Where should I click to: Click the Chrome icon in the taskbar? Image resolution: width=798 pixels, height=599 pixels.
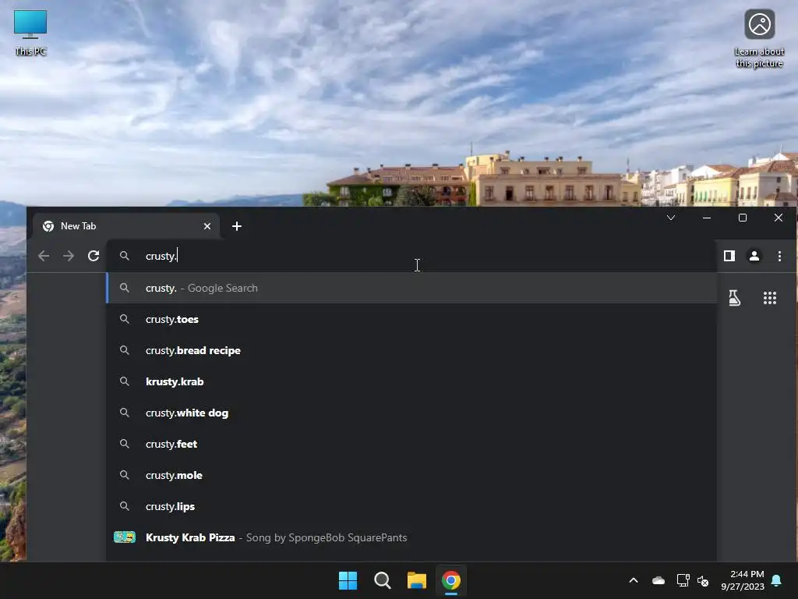(x=451, y=580)
